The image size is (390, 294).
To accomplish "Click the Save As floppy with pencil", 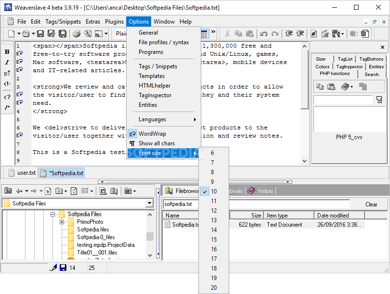I will click(51, 34).
